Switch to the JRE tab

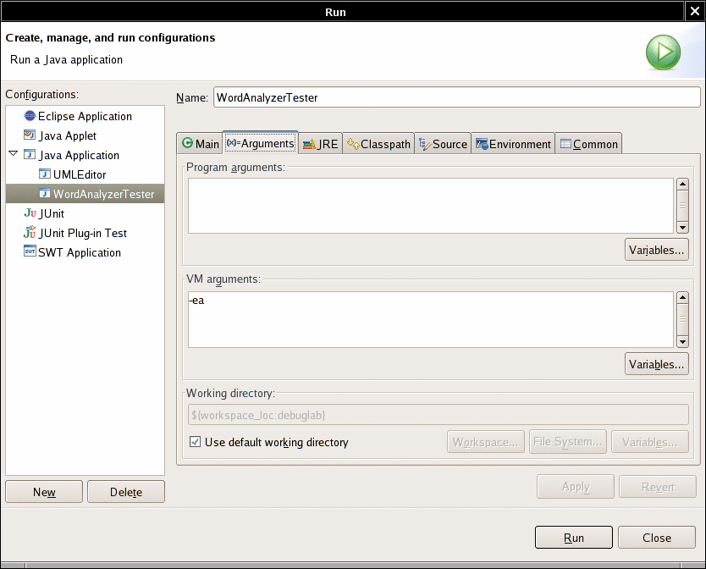(x=320, y=144)
